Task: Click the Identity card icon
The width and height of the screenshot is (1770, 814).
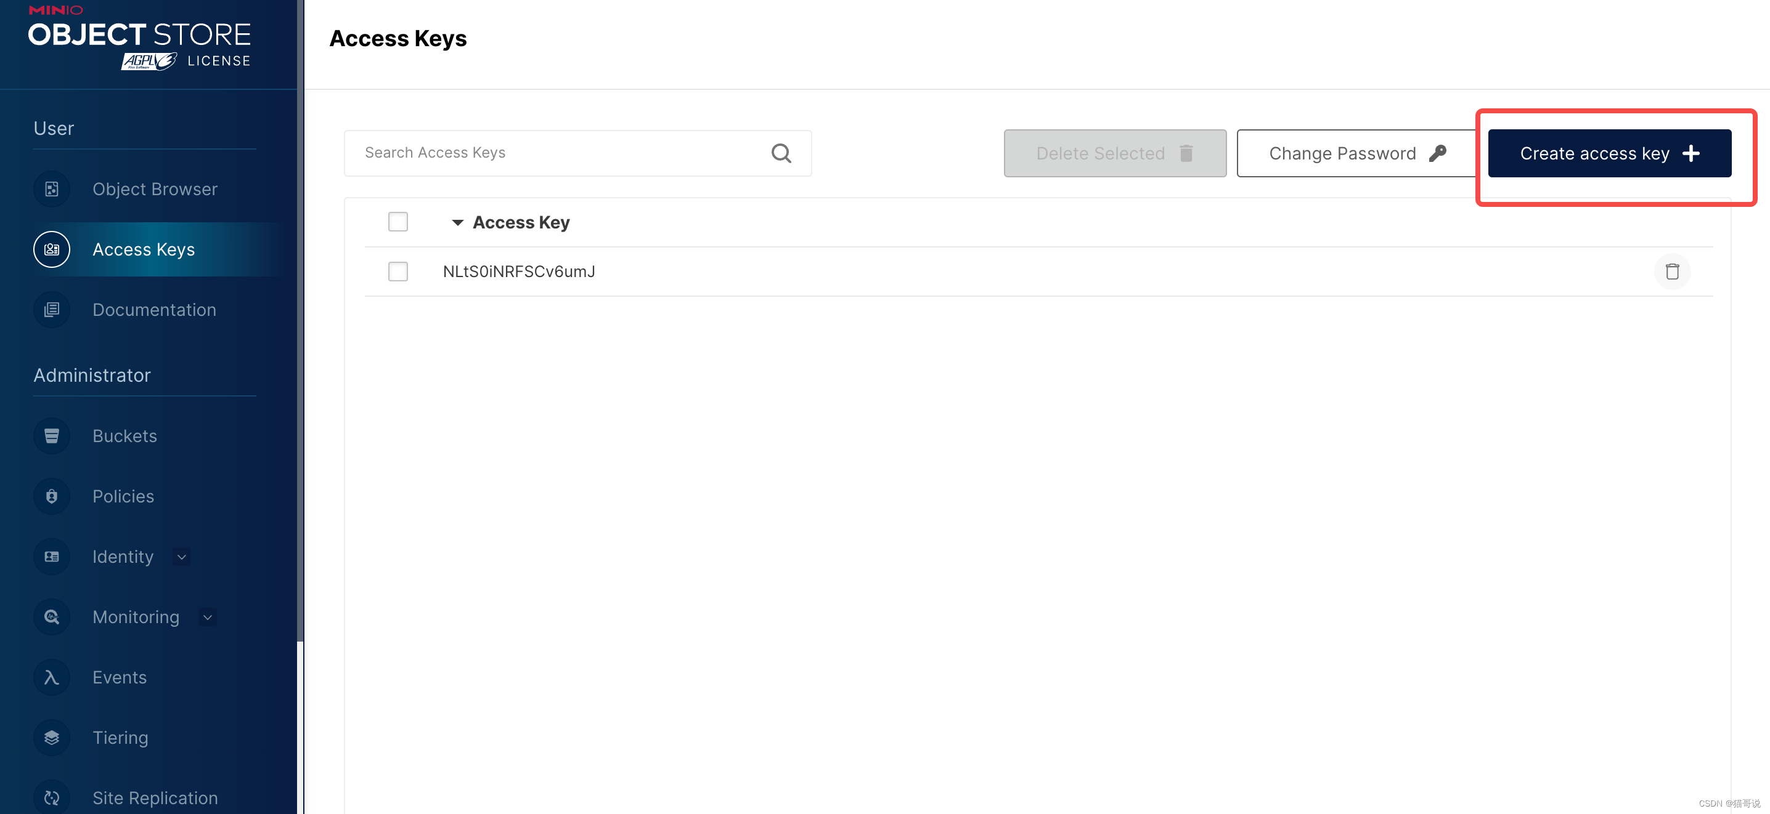Action: 52,557
